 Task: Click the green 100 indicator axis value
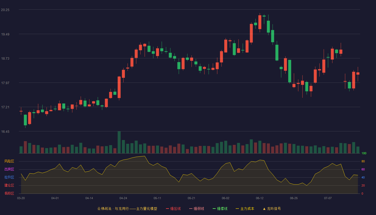pyautogui.click(x=364, y=153)
